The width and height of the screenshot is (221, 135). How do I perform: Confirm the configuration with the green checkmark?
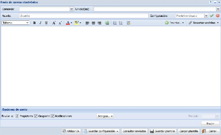[x=212, y=15]
